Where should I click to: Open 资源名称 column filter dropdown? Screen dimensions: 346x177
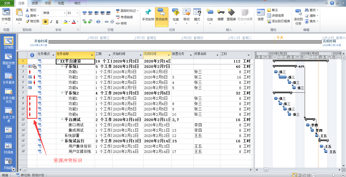(x=217, y=55)
